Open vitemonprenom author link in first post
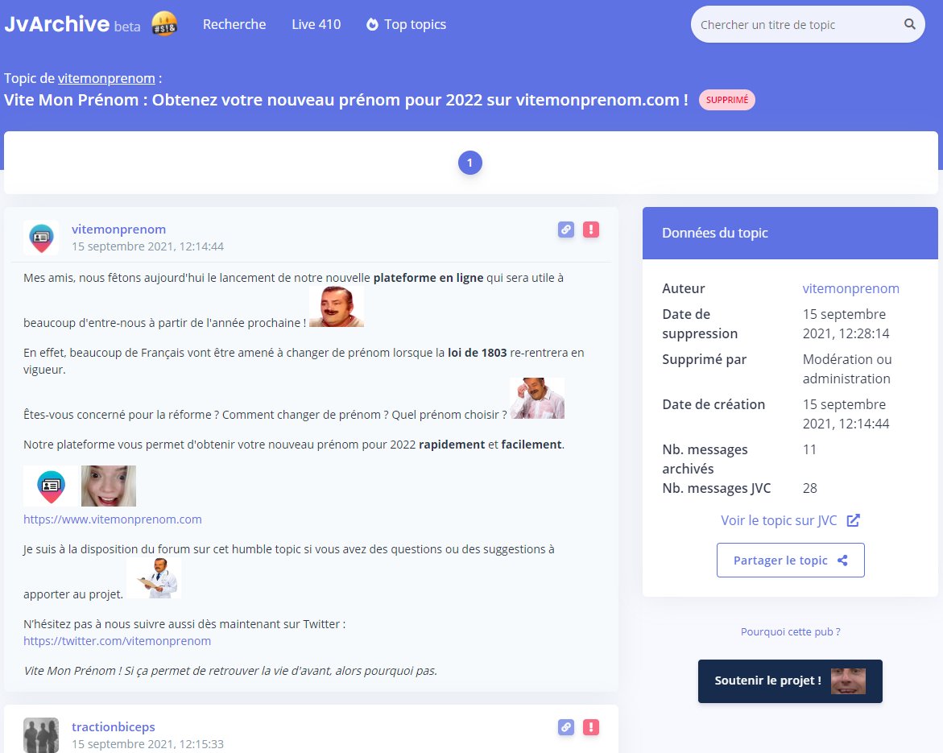The height and width of the screenshot is (753, 943). (x=118, y=230)
